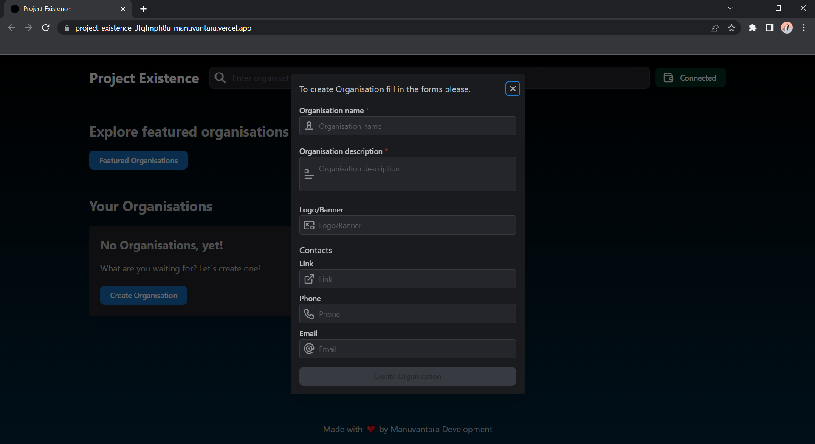Select the Project Existence tab
Image resolution: width=815 pixels, height=444 pixels.
[x=68, y=9]
